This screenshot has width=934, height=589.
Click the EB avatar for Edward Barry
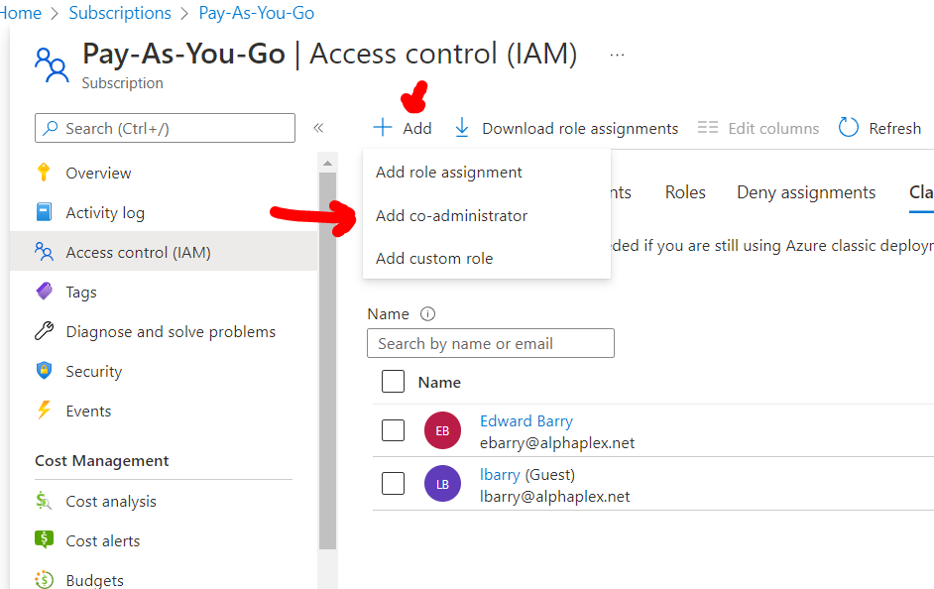coord(442,430)
